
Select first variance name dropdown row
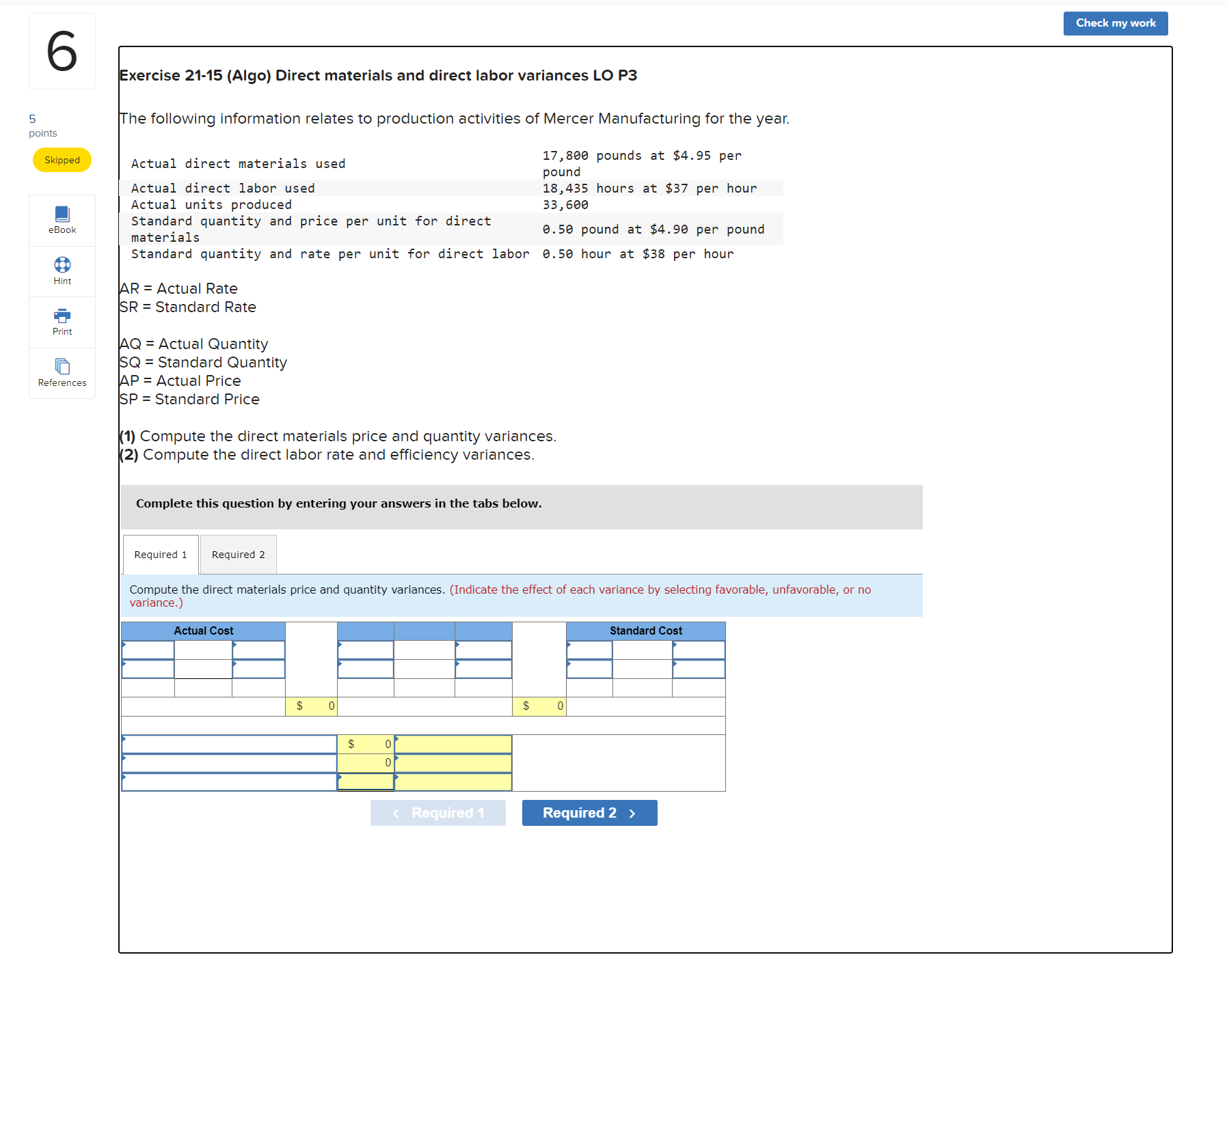pyautogui.click(x=229, y=744)
